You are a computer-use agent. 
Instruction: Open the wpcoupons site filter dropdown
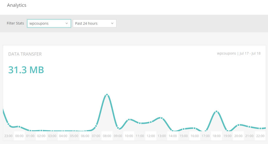point(49,23)
